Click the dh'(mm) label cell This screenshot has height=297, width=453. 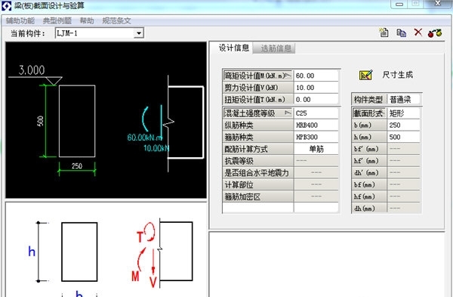click(369, 172)
